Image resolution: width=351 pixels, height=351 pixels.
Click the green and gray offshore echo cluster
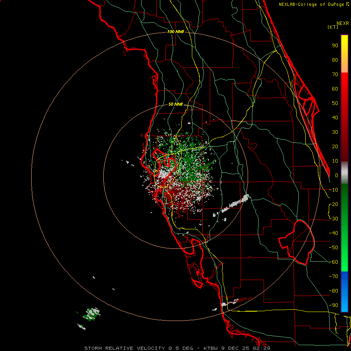[92, 314]
